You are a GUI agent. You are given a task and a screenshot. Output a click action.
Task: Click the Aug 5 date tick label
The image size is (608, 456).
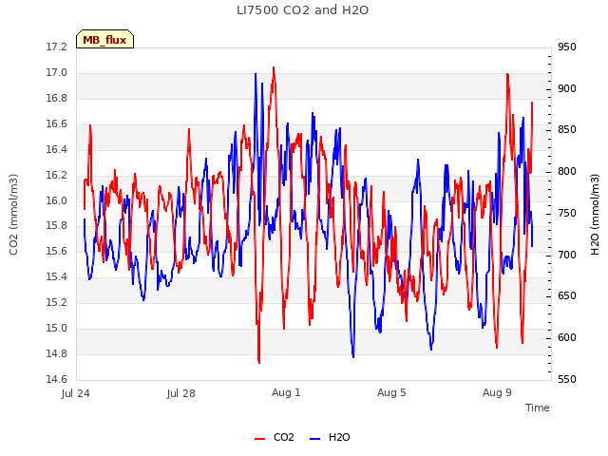[391, 392]
